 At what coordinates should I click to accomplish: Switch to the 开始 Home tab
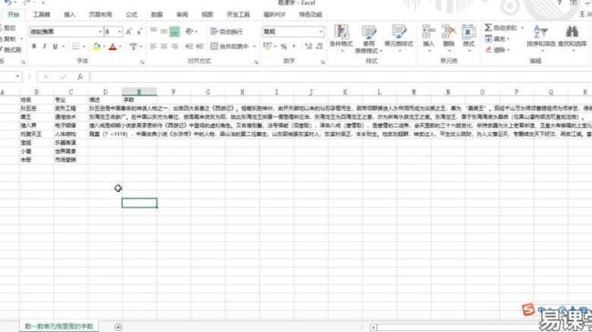(14, 15)
